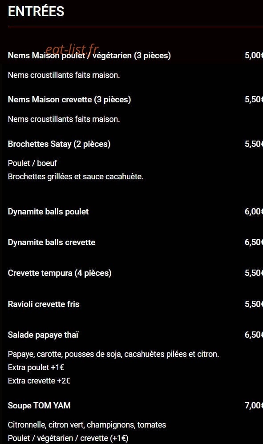The width and height of the screenshot is (263, 444).
Task: Click the ENTRÉES section heading
Action: 36,12
